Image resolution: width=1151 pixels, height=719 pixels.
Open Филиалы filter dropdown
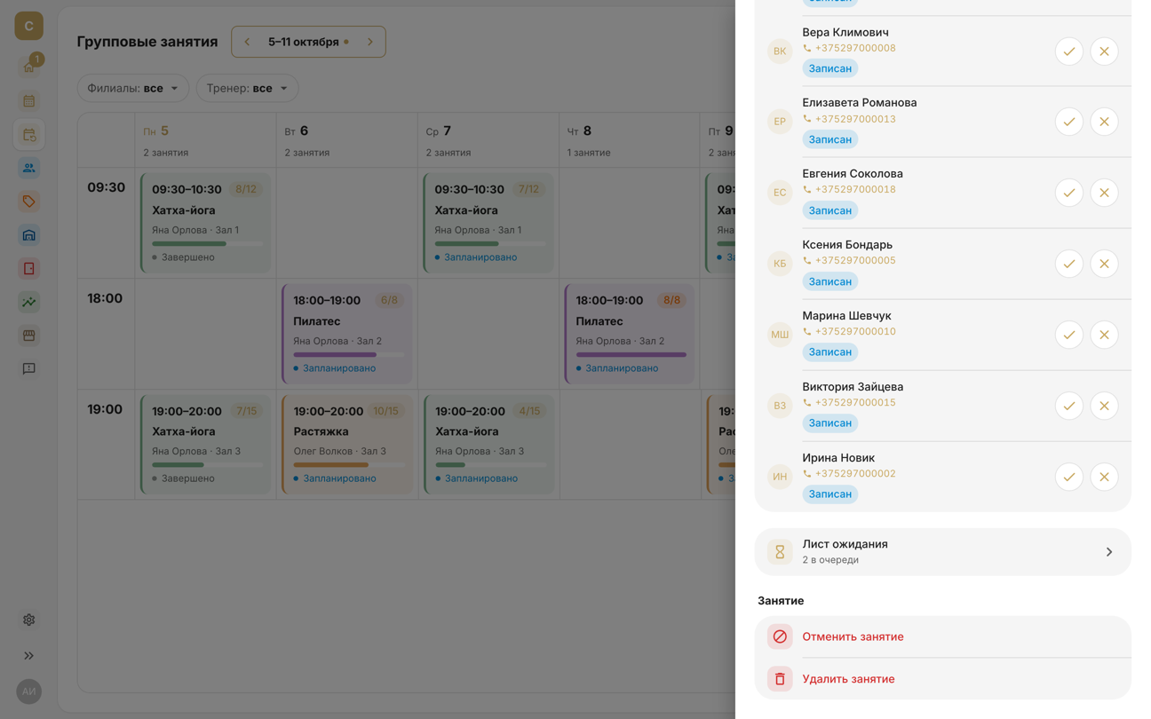133,88
